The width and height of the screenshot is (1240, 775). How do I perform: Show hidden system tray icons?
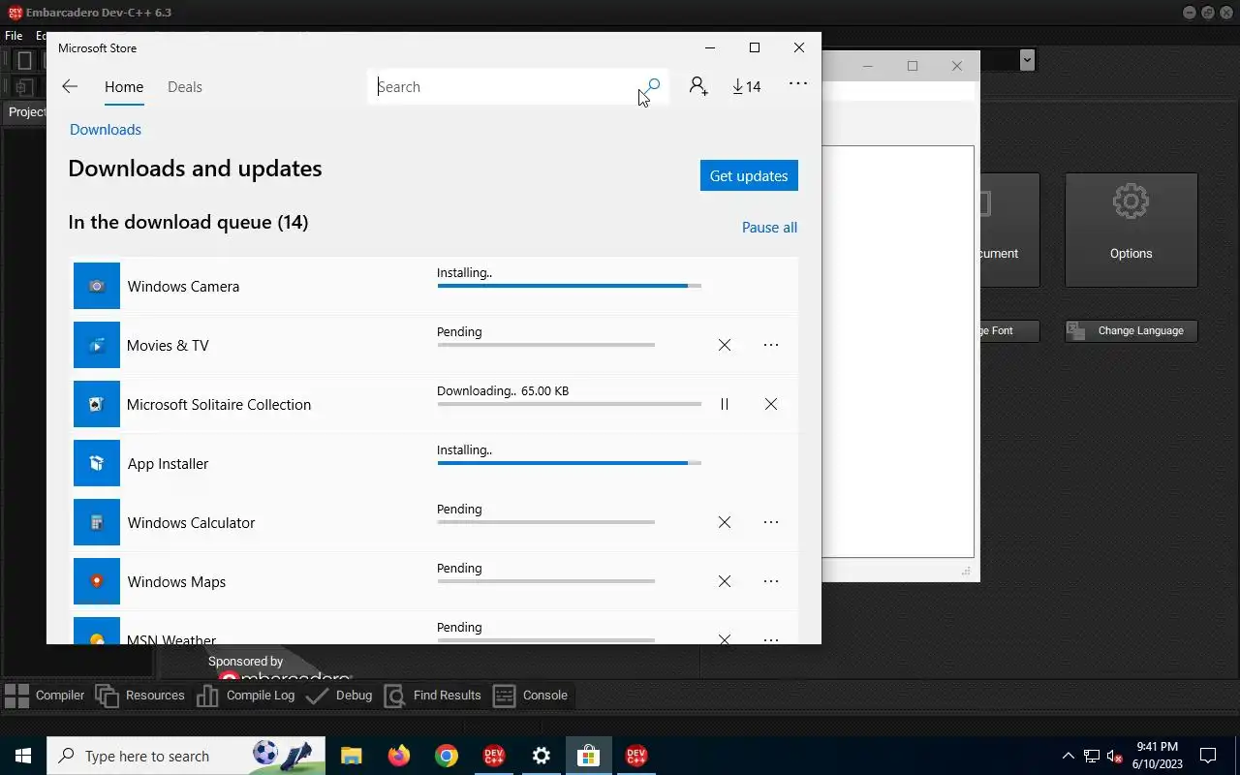point(1069,756)
